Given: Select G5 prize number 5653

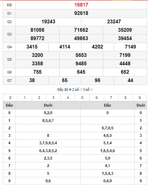Looking at the screenshot, I should 81,55.
